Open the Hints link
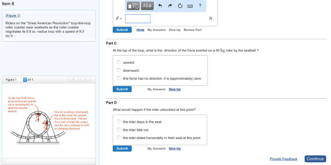 pos(140,30)
